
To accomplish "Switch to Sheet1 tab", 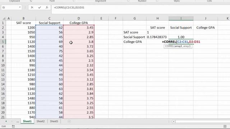I will (x=27, y=121).
